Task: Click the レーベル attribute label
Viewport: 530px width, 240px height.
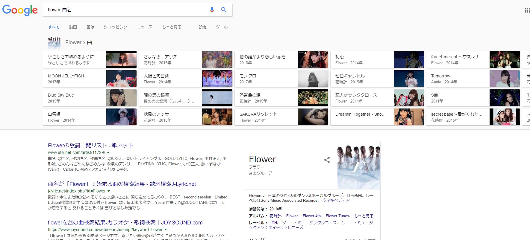Action: pyautogui.click(x=258, y=223)
